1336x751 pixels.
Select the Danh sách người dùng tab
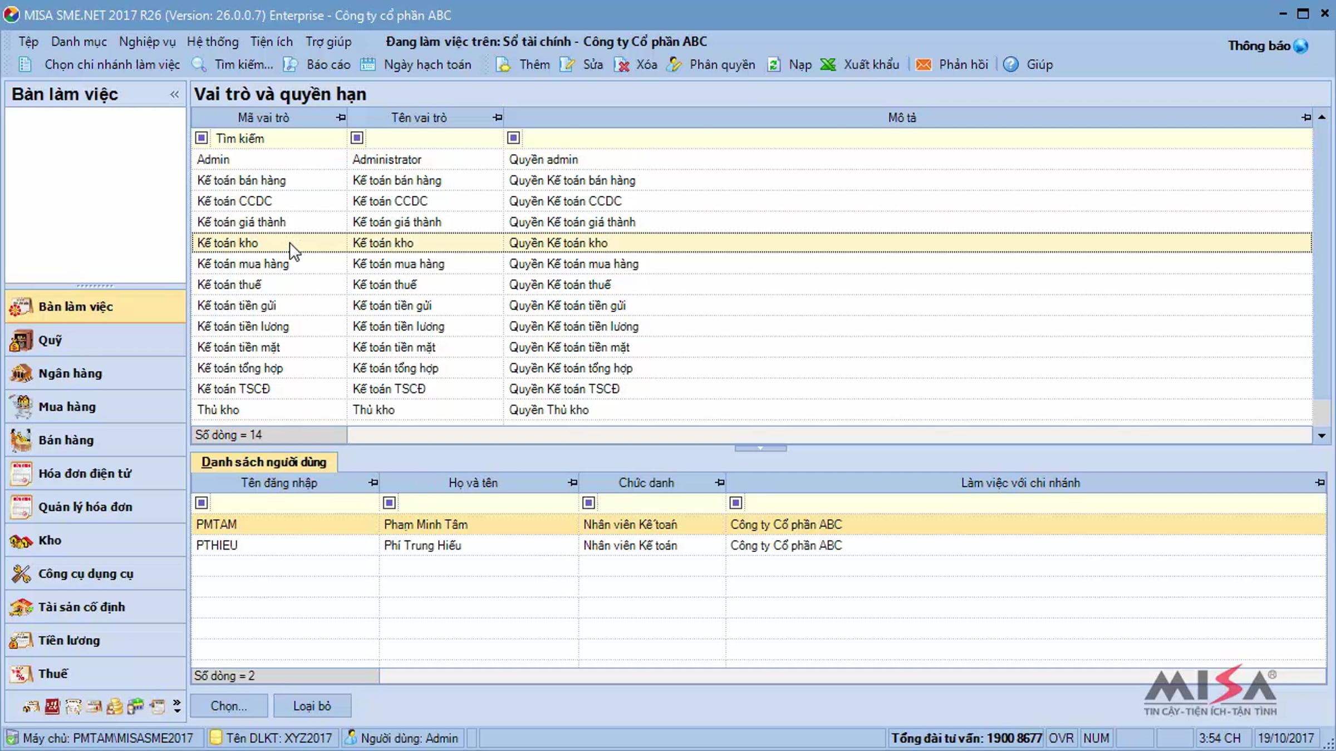[264, 462]
